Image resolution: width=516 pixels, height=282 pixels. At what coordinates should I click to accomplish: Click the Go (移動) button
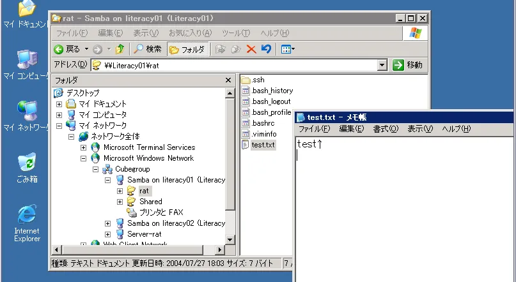[408, 65]
